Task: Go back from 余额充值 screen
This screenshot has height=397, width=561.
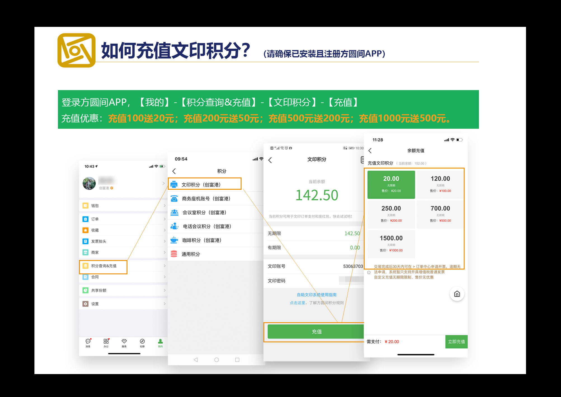Action: 370,151
